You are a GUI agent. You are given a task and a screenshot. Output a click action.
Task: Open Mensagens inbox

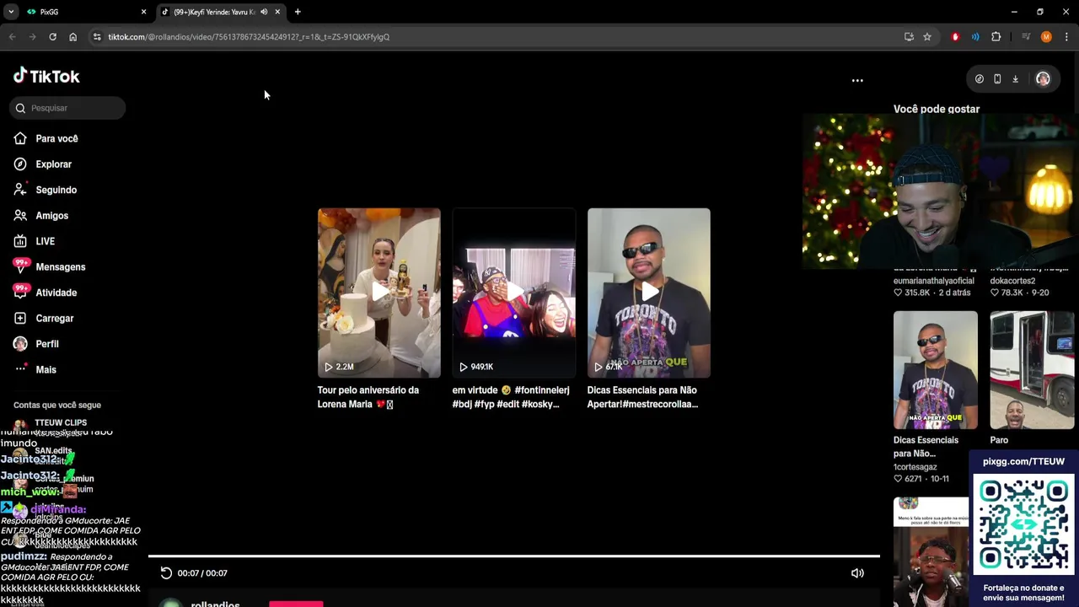[60, 267]
